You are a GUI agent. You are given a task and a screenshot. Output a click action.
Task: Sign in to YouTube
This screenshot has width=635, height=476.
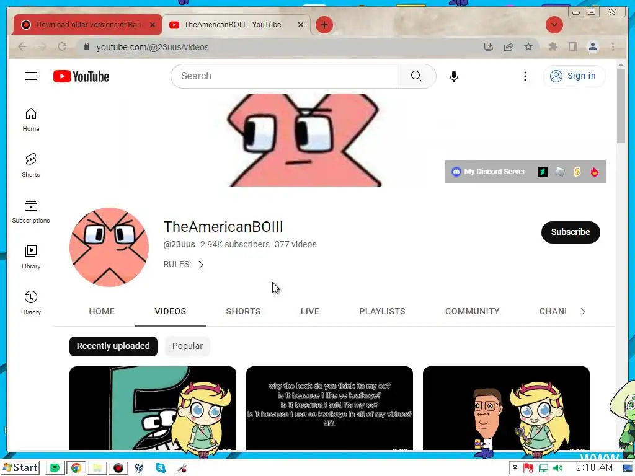574,76
